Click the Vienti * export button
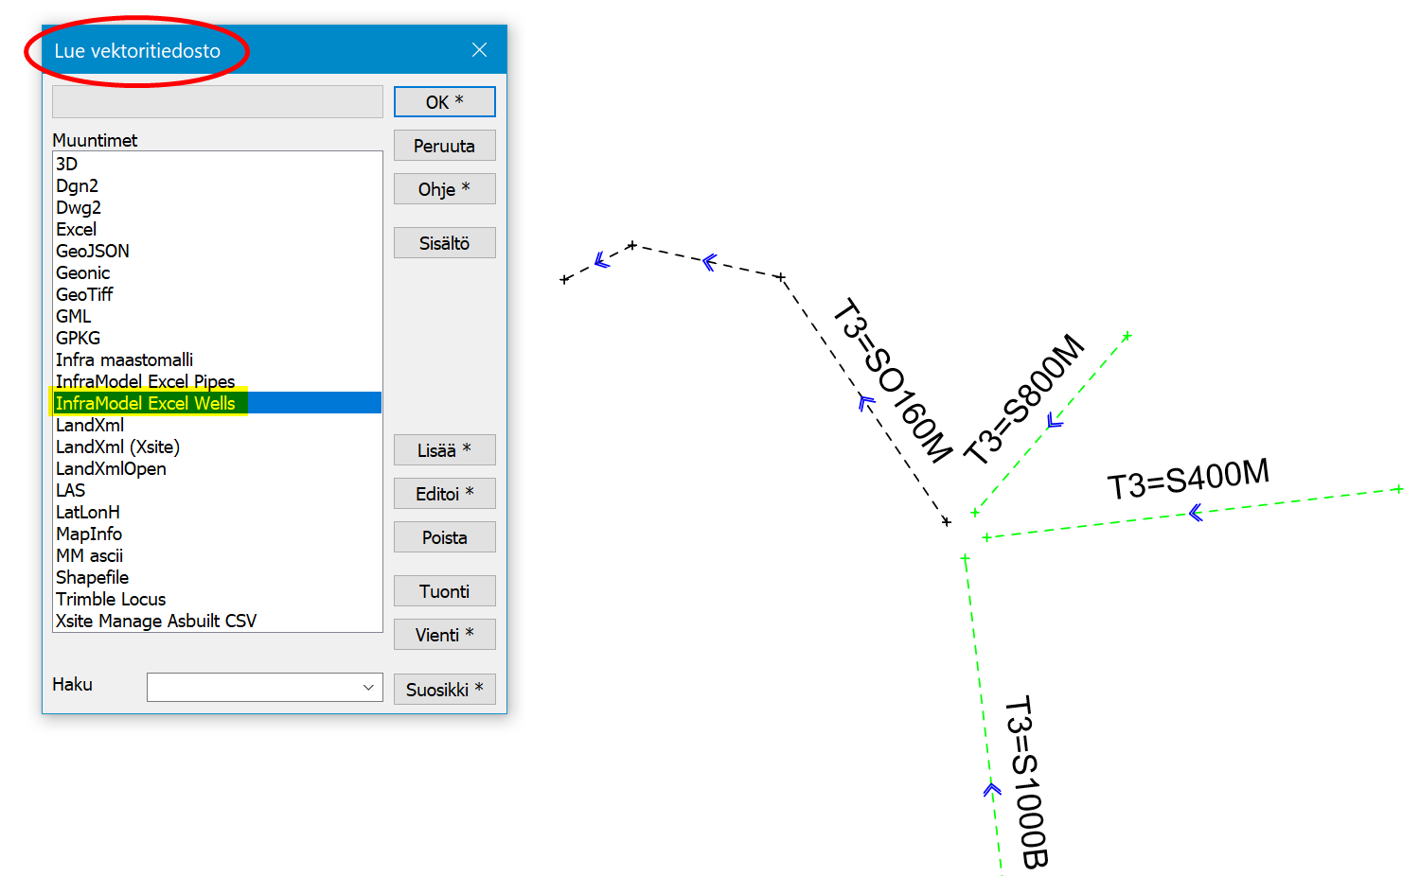Viewport: 1420px width, 876px height. click(x=444, y=635)
